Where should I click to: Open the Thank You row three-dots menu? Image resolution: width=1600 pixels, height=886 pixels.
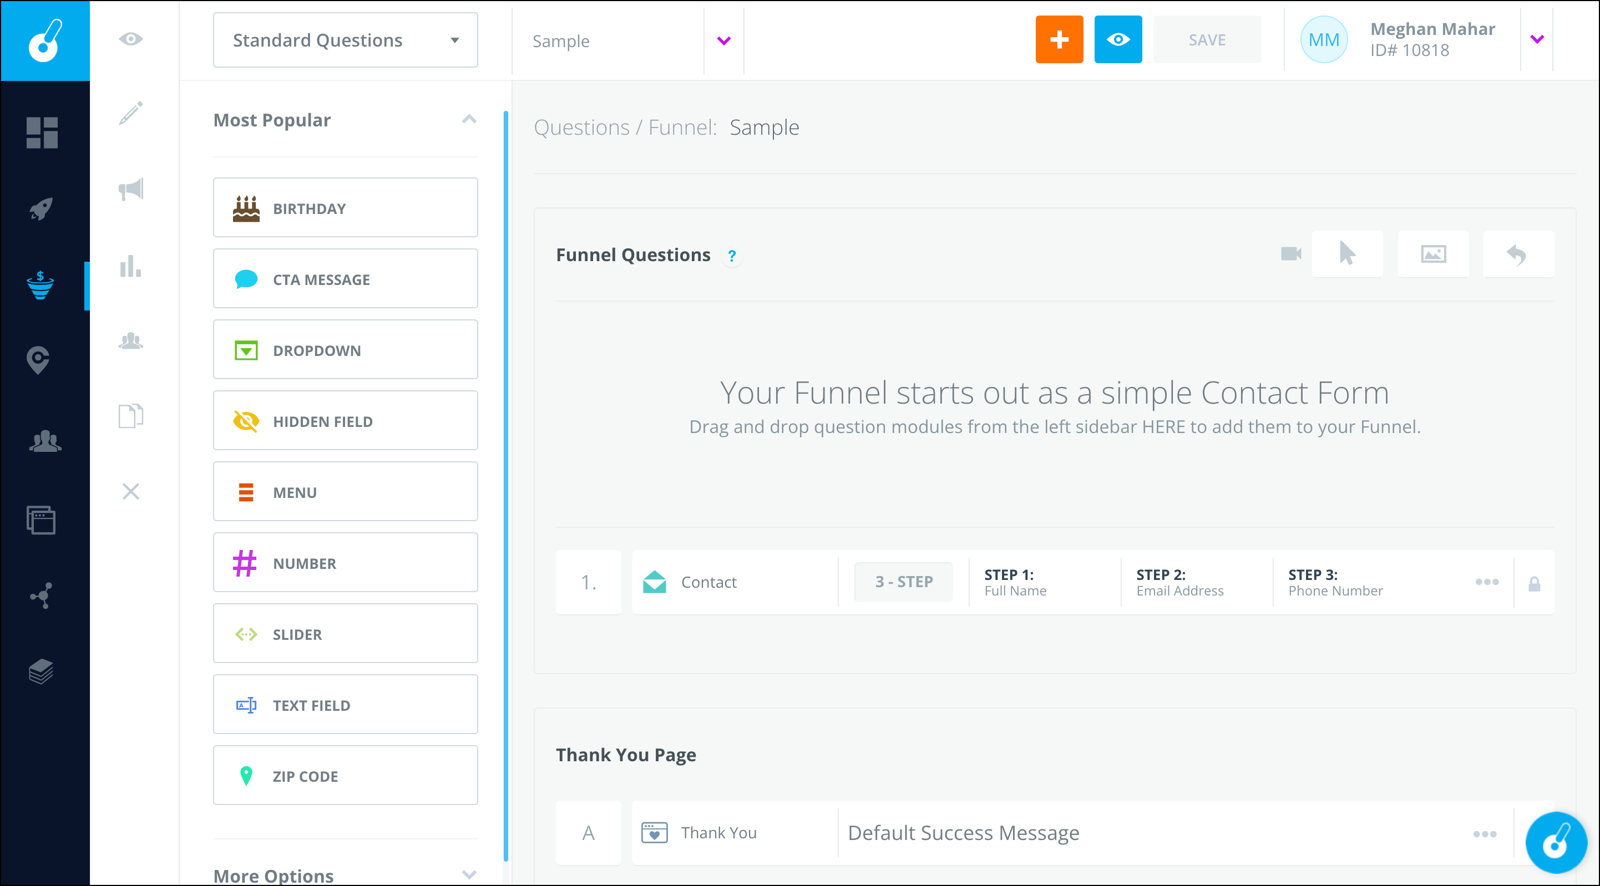1485,834
